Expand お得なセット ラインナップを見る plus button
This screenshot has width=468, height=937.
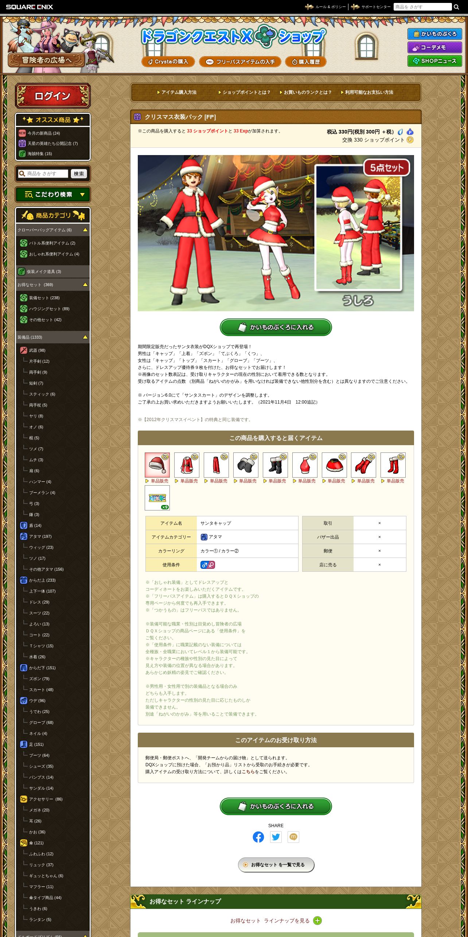point(317,921)
